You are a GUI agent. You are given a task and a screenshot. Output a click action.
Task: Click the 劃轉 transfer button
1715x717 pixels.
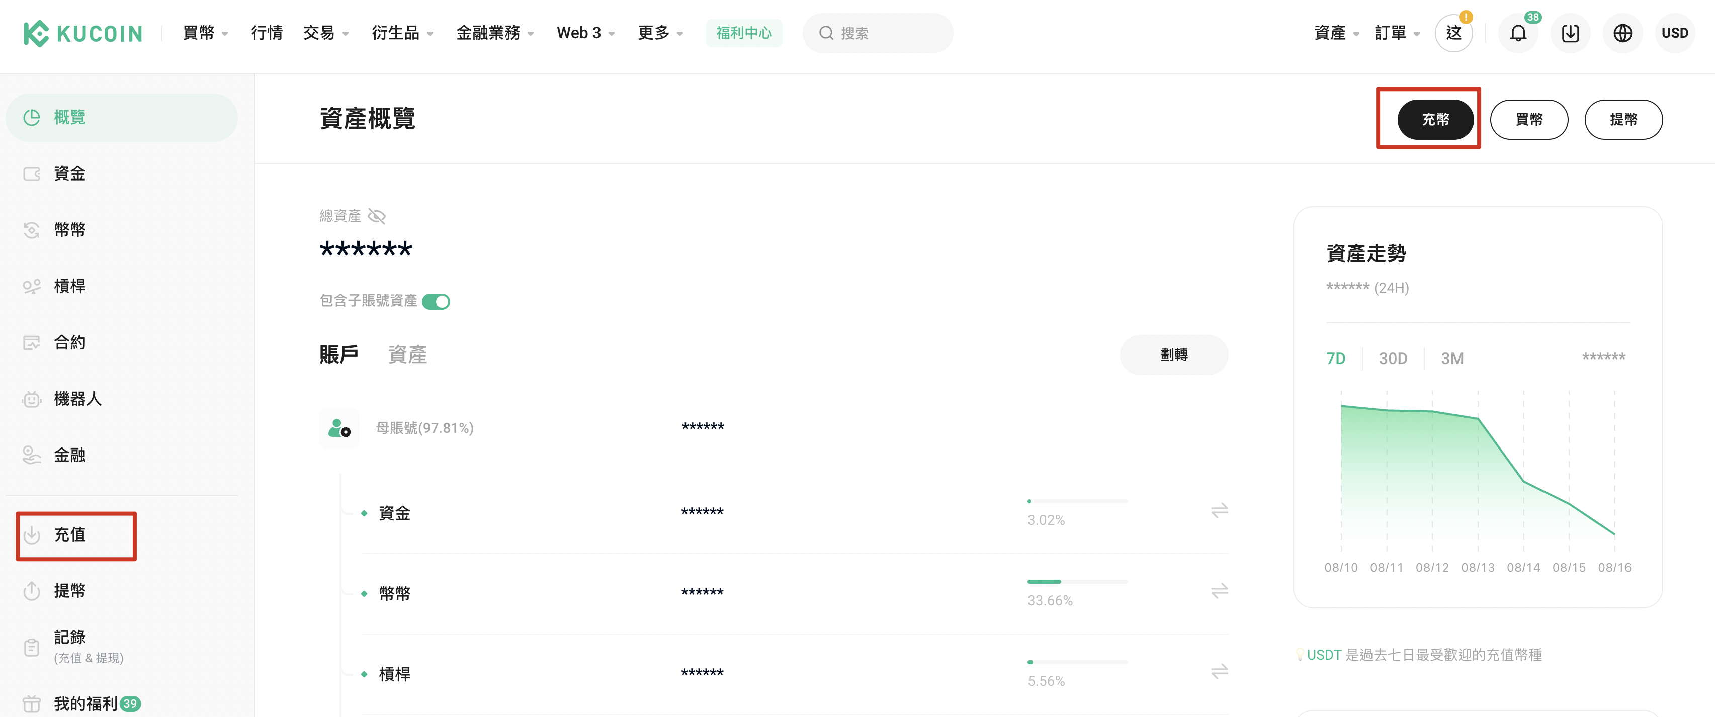point(1174,355)
